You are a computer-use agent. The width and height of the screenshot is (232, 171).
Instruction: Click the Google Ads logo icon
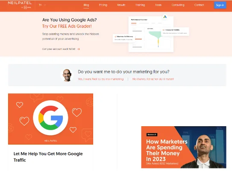coord(165,17)
